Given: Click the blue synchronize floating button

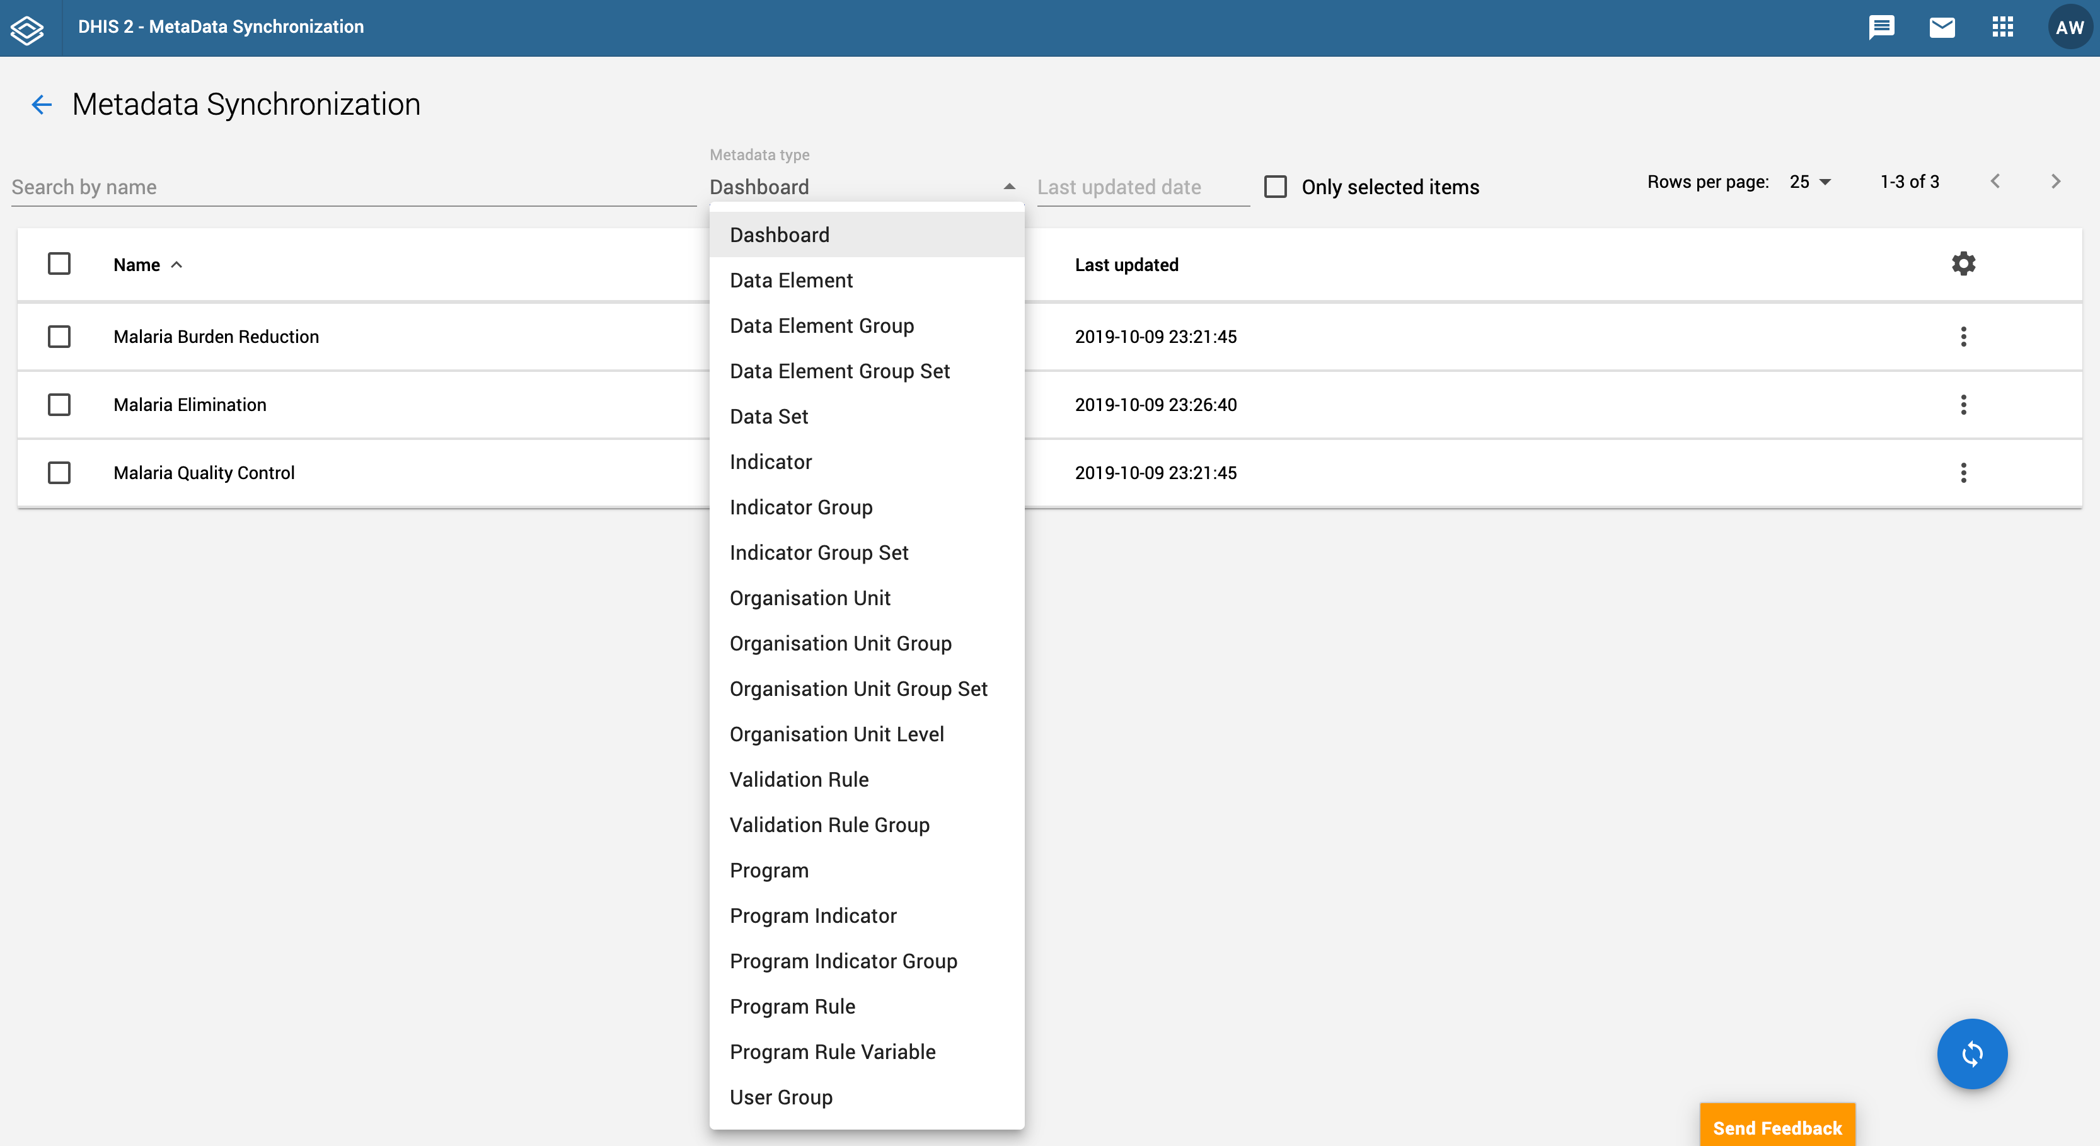Looking at the screenshot, I should pos(1971,1054).
